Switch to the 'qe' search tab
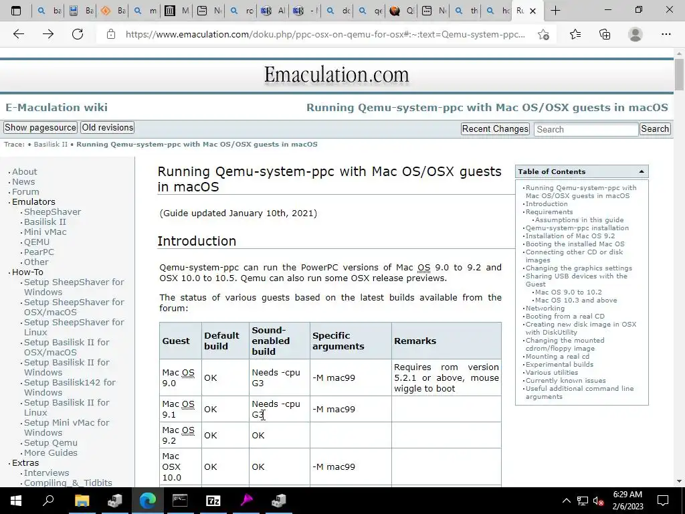Screen dimensions: 685x514 coord(370,11)
